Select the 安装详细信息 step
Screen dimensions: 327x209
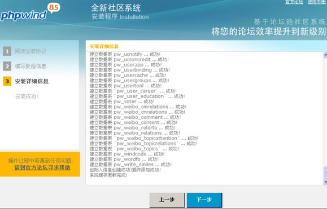[x=32, y=81]
